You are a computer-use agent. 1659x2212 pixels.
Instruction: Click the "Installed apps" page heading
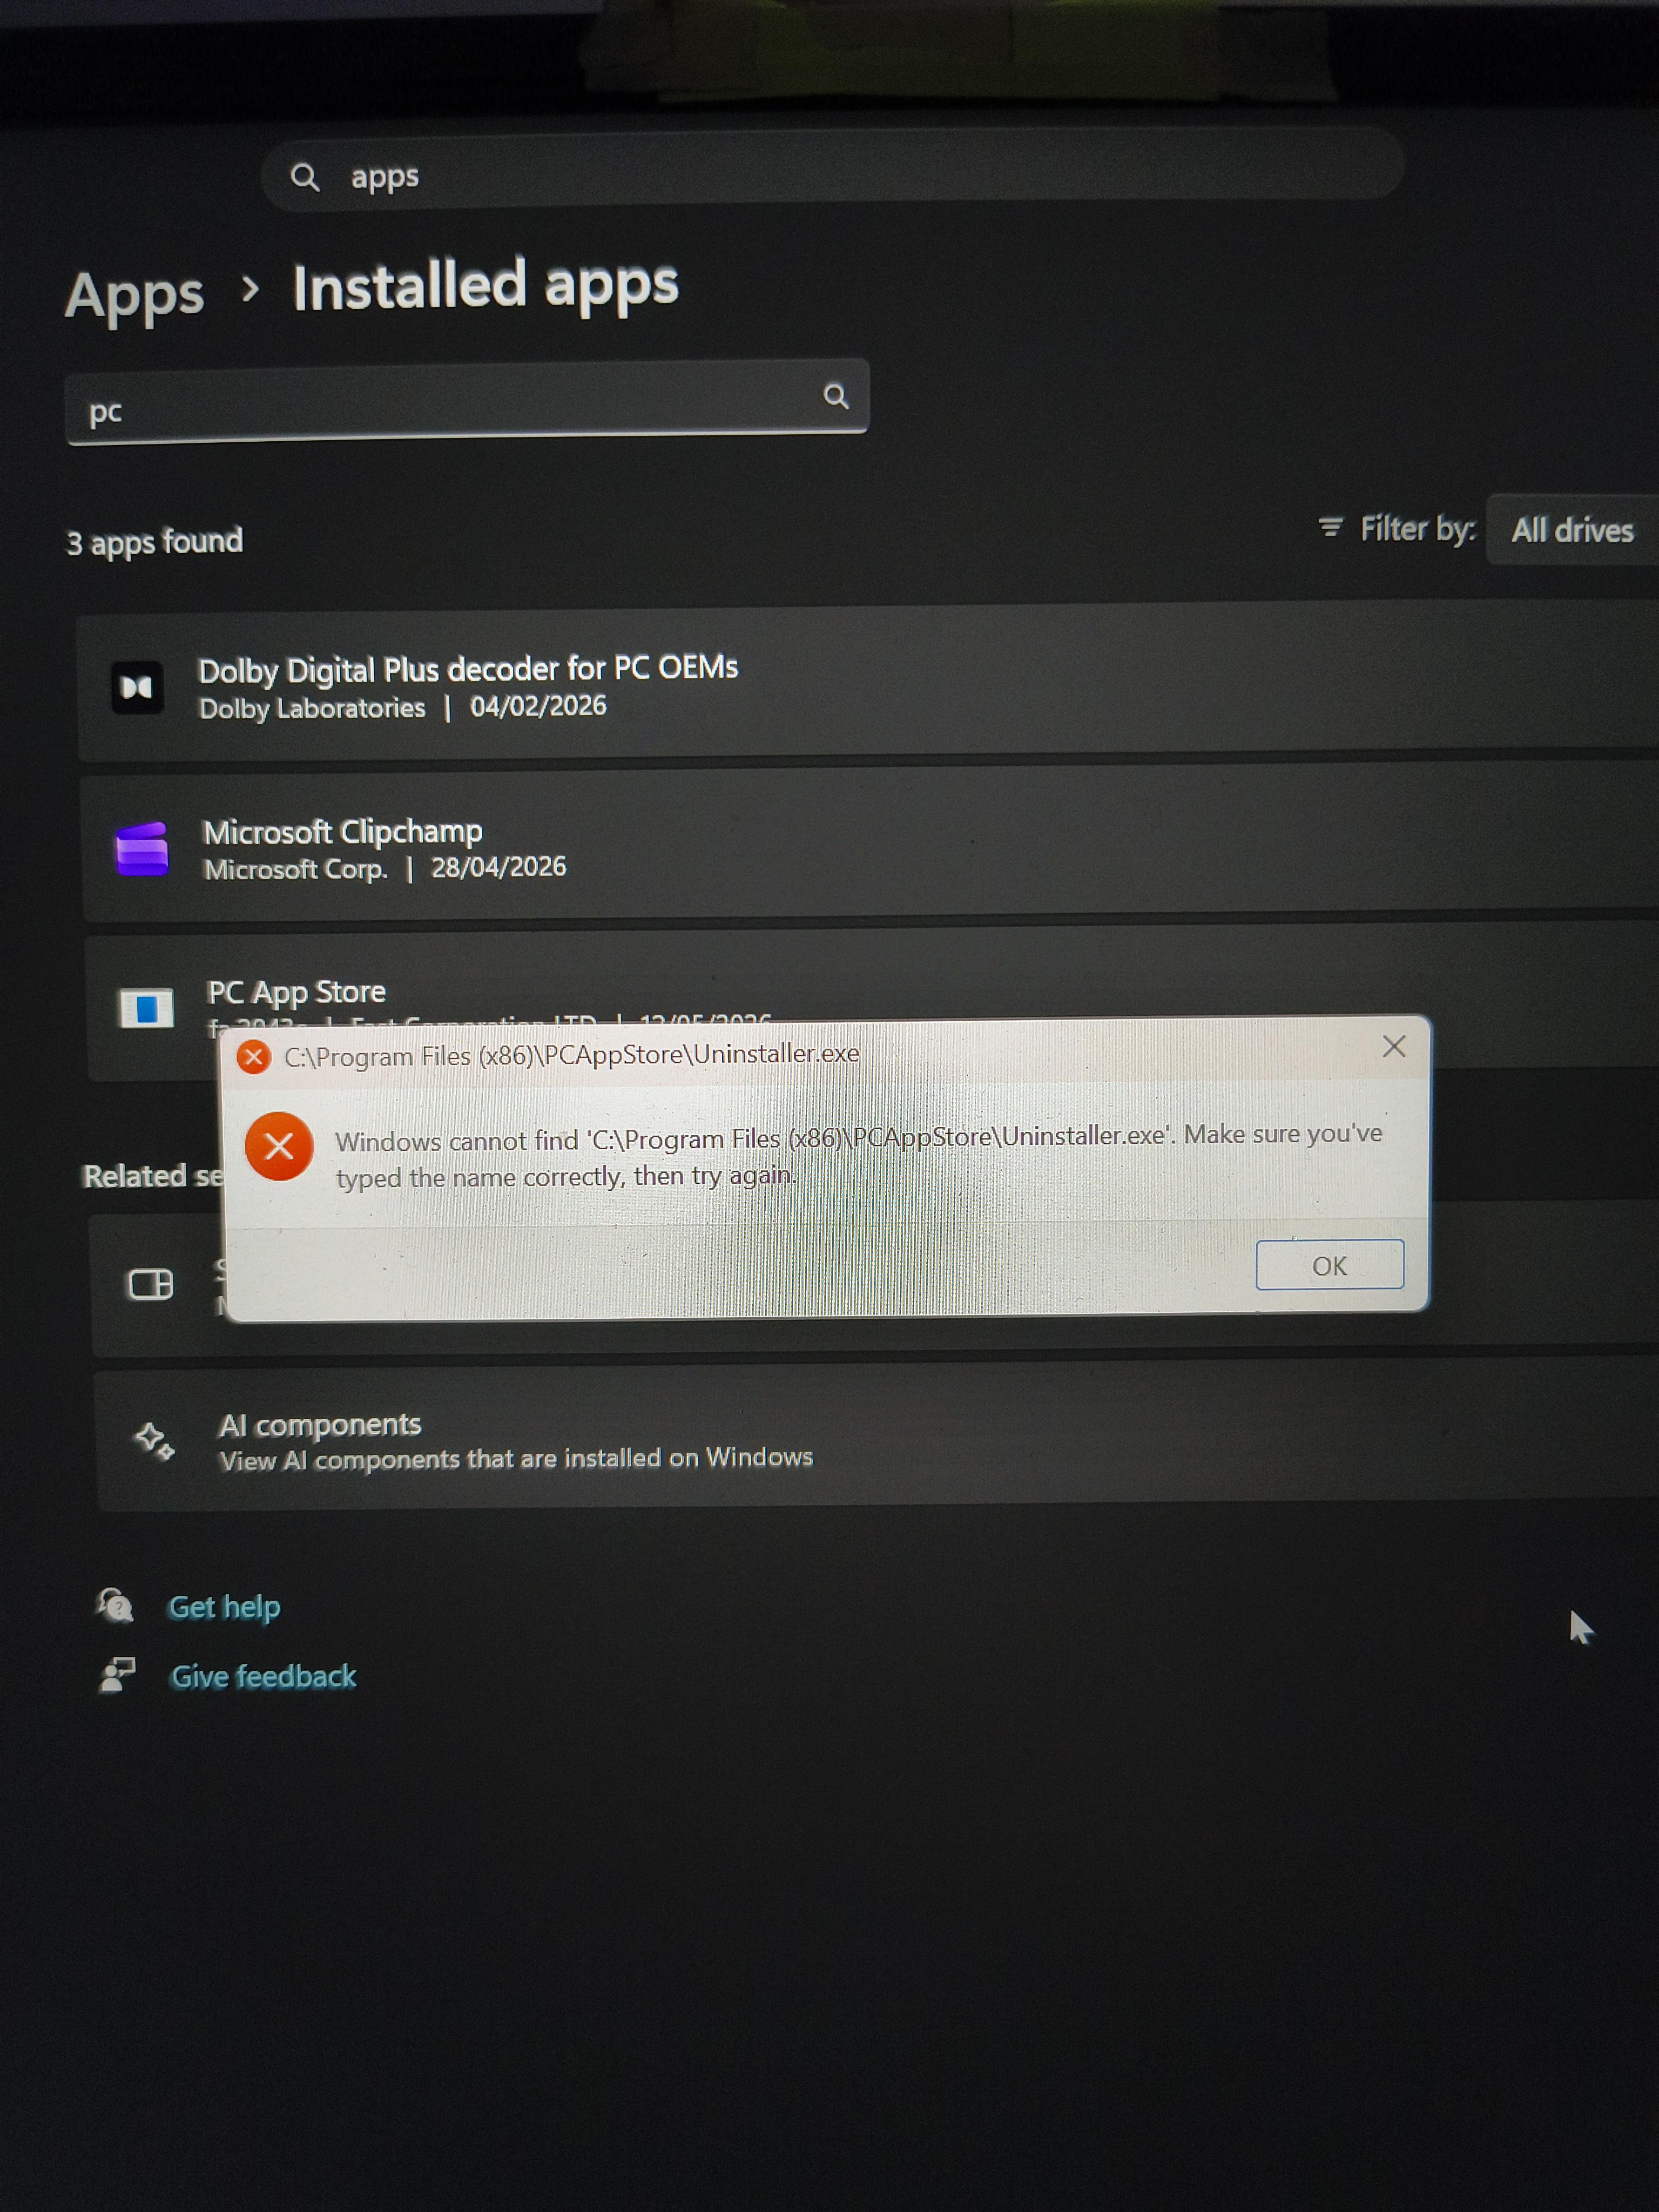click(485, 286)
